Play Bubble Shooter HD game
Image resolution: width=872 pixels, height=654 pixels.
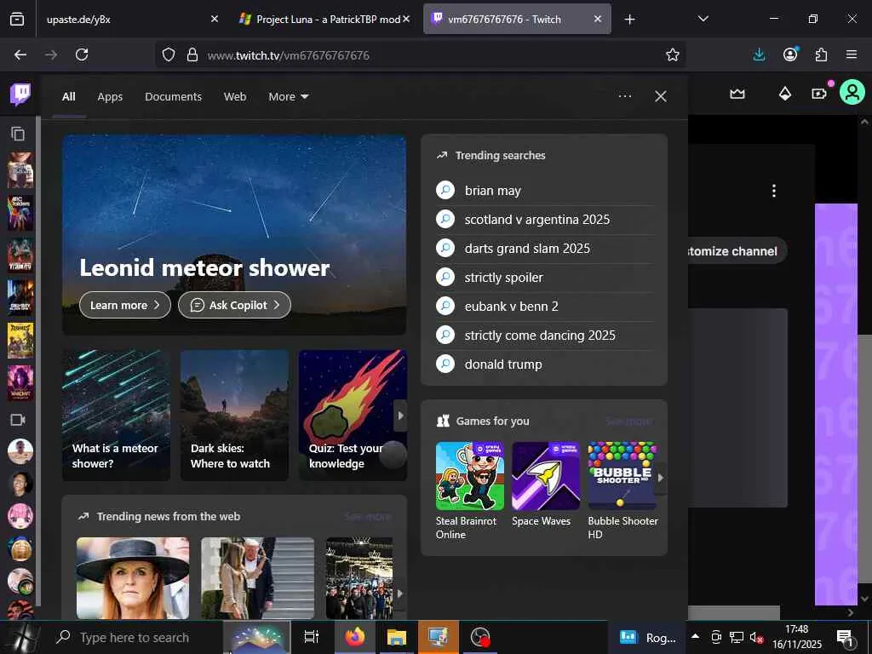(x=622, y=490)
